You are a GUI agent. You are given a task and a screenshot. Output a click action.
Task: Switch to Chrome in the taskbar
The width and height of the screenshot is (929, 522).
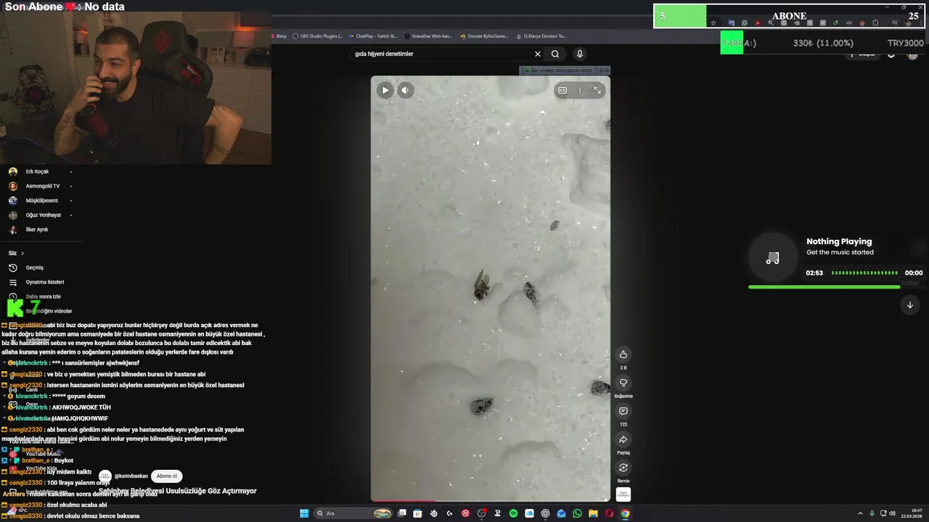click(625, 513)
